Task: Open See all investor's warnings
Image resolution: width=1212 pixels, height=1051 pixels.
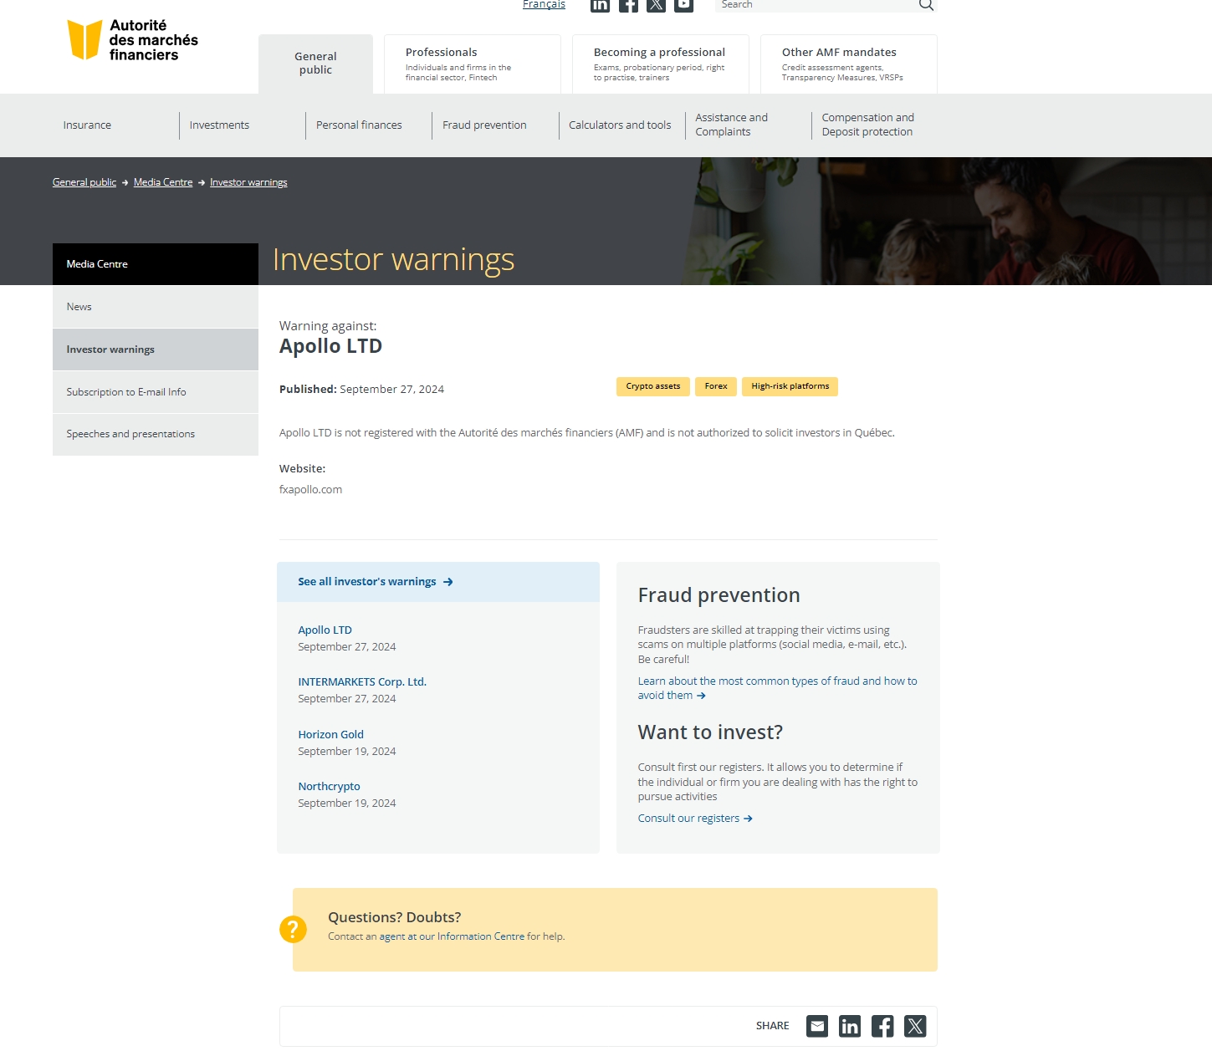Action: pos(376,582)
